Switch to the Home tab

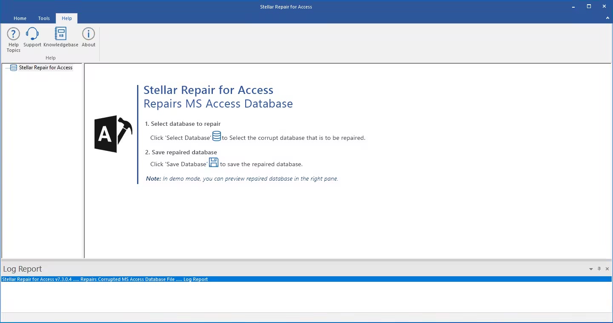[x=20, y=18]
